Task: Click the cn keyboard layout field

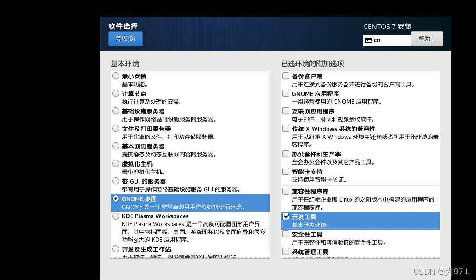Action: click(387, 40)
